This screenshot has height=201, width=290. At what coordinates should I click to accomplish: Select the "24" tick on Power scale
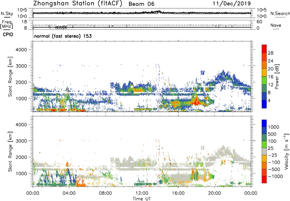pyautogui.click(x=270, y=61)
